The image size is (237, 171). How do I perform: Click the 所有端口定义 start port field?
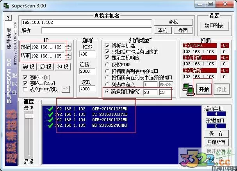click(x=150, y=92)
